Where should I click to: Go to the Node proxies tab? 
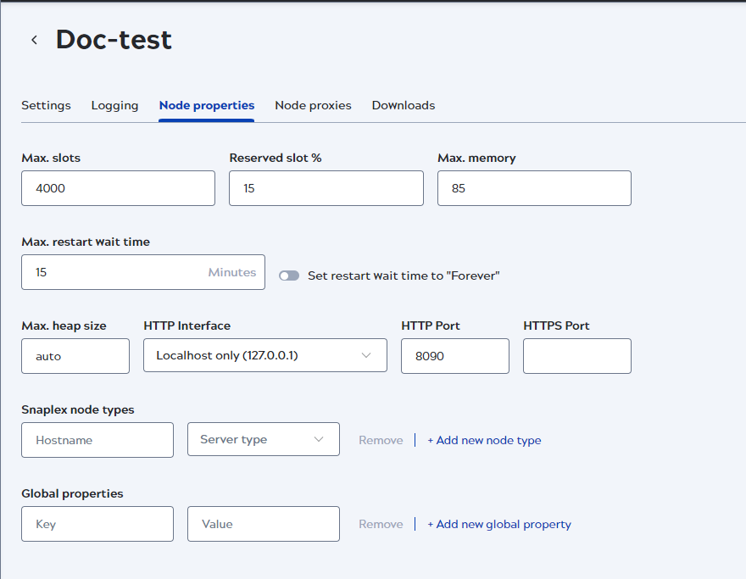click(x=313, y=105)
